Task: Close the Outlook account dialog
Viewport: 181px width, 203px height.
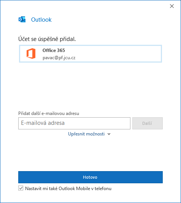Action: (x=172, y=6)
